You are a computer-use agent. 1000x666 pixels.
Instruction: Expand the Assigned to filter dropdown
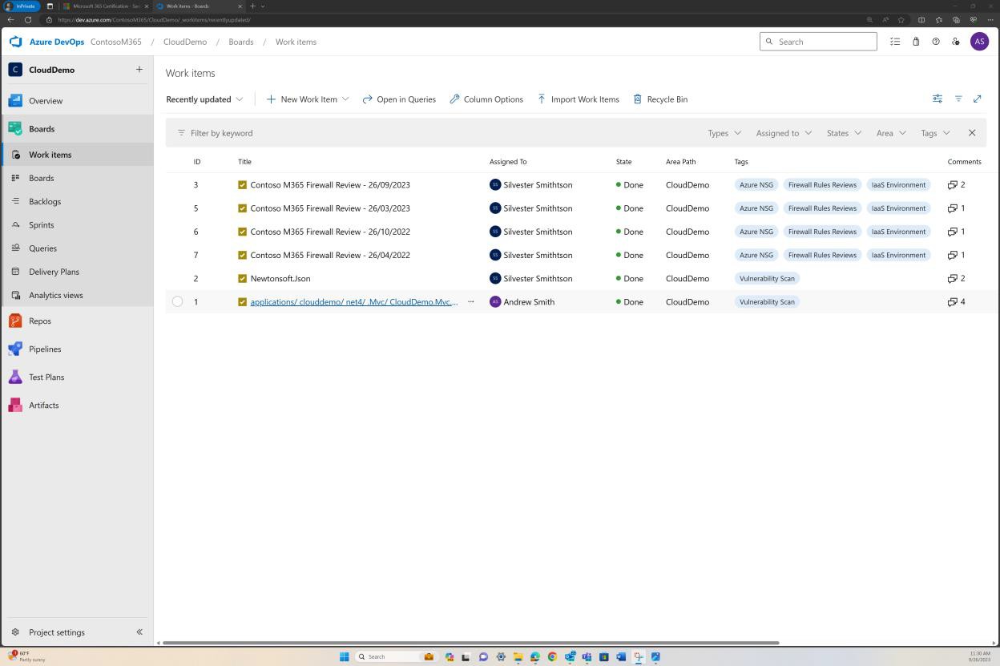pos(781,133)
